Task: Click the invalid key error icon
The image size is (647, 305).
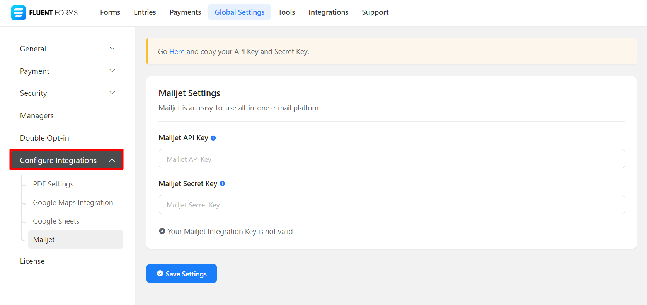Action: click(x=162, y=231)
